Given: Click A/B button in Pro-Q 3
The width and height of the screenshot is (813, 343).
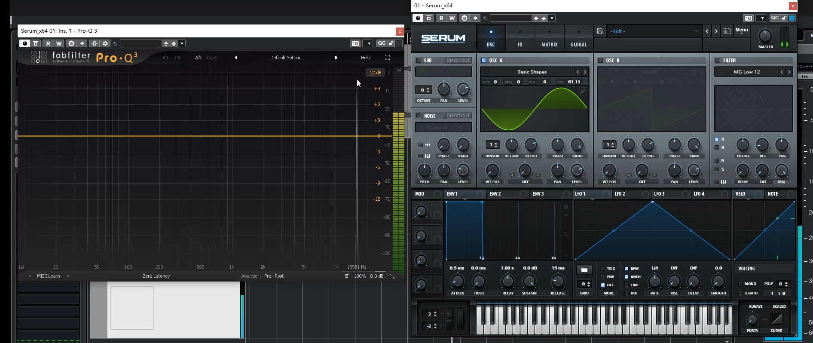Looking at the screenshot, I should point(199,58).
